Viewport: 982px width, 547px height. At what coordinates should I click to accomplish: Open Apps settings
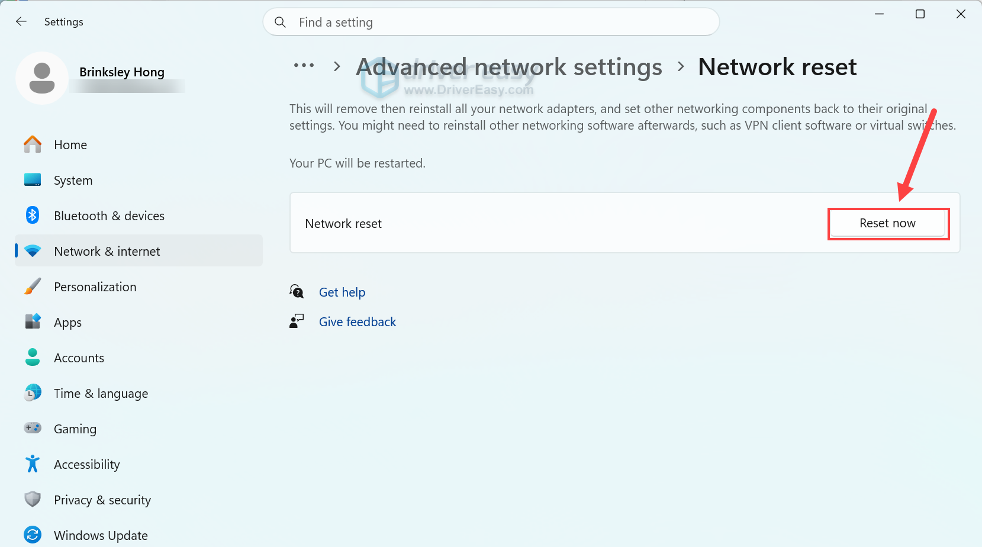tap(139, 322)
